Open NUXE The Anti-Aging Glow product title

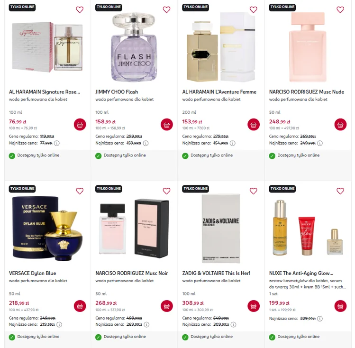click(301, 273)
